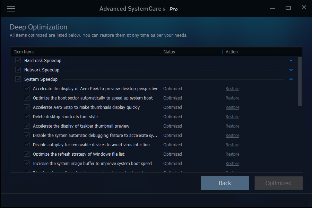Uncheck Disable system automatic debugging item
Viewport: 312px width, 208px height.
point(27,135)
